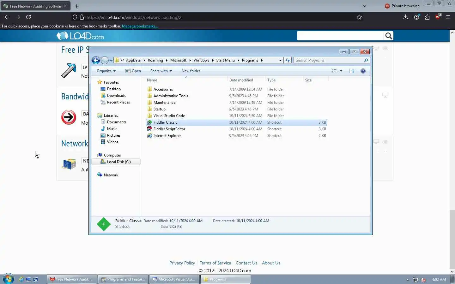Click the LO4D search magnifier button
The width and height of the screenshot is (455, 284).
[x=389, y=36]
